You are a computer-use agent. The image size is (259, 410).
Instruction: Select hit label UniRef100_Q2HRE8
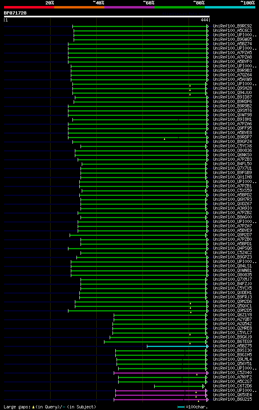[x=232, y=328]
